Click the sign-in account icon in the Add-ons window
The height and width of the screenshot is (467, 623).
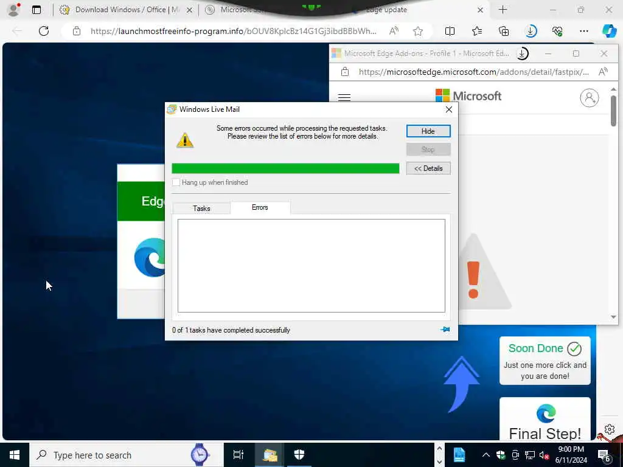589,97
